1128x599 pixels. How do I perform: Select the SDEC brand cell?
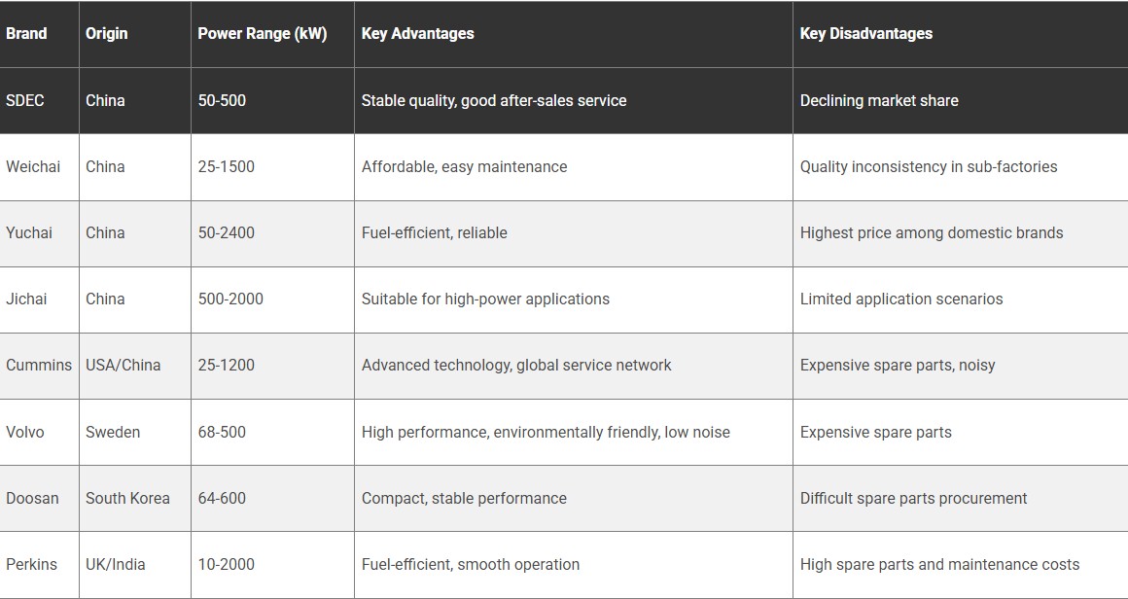pos(25,100)
